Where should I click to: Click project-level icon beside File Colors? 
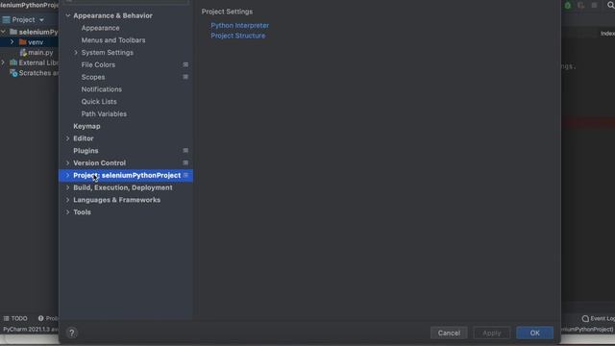coord(185,64)
